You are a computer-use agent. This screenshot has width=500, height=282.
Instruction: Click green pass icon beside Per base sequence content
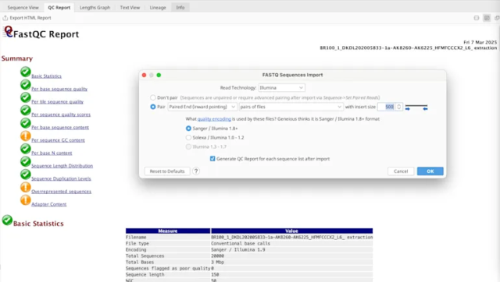26,123
